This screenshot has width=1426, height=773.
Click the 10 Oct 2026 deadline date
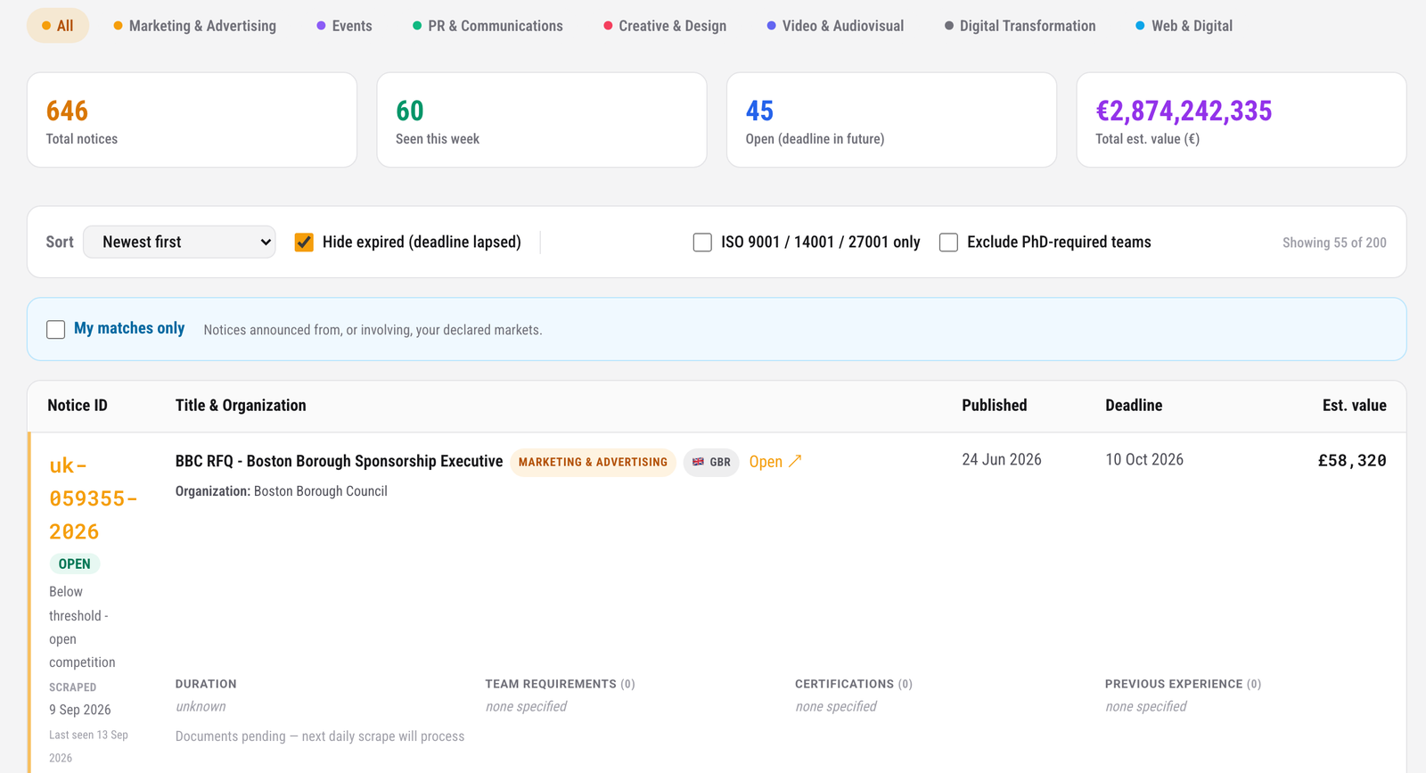[x=1144, y=459]
